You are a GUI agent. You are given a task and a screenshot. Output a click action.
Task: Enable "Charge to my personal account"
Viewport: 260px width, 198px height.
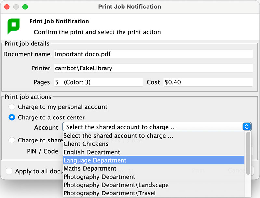12,107
